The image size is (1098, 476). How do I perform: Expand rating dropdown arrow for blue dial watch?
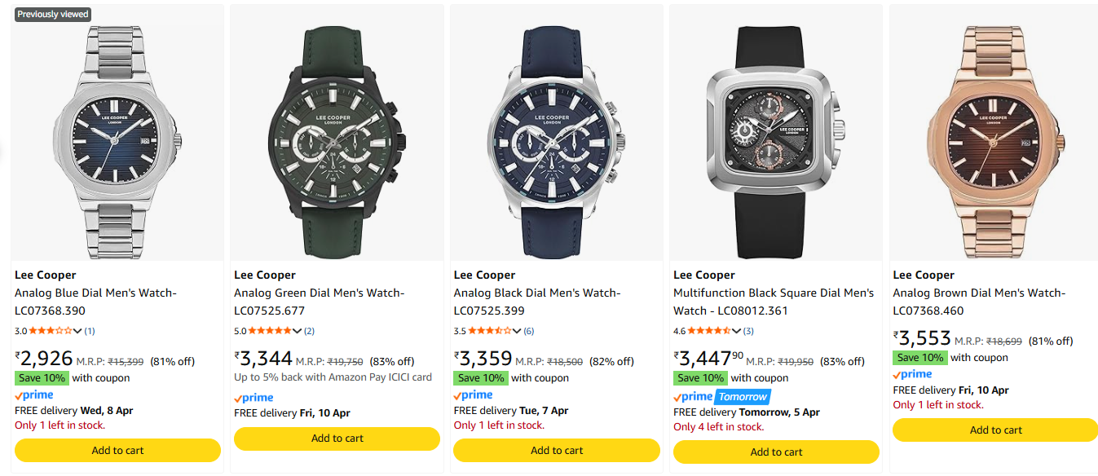(78, 331)
